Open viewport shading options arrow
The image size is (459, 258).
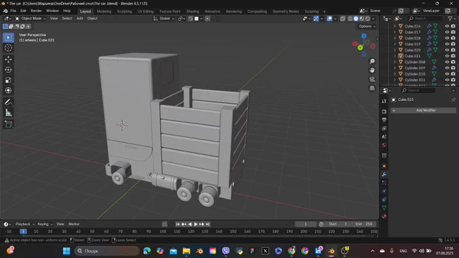coord(373,18)
